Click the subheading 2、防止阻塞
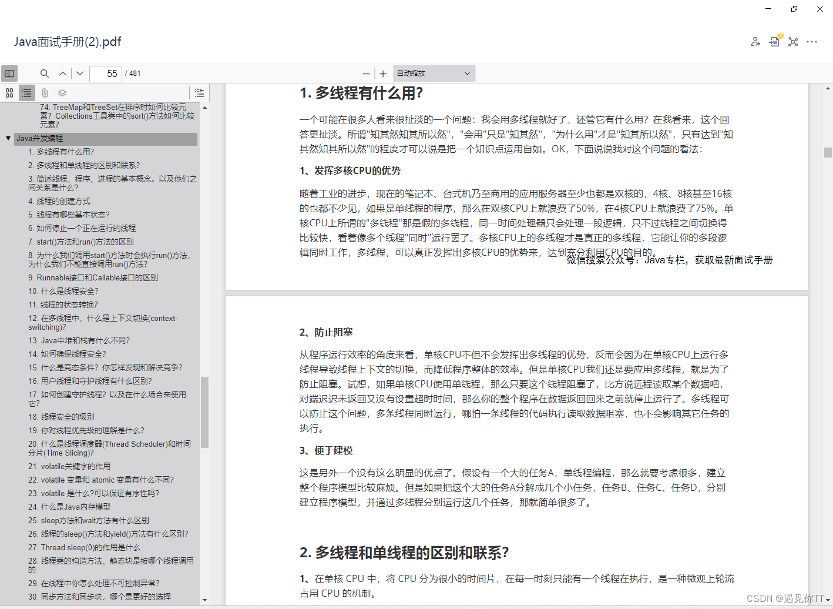Image resolution: width=833 pixels, height=609 pixels. (326, 333)
